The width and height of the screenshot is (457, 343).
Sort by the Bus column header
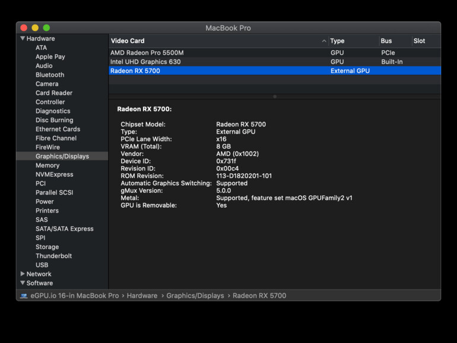click(395, 40)
